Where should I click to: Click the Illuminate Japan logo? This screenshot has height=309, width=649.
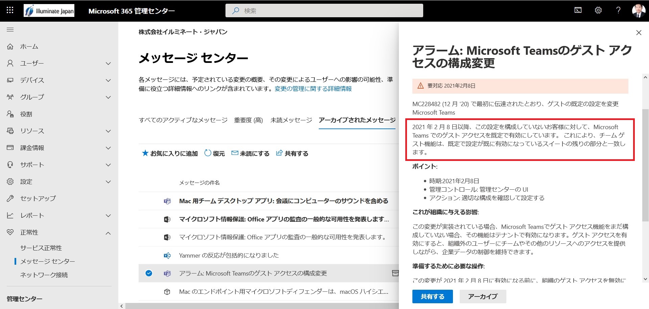49,10
